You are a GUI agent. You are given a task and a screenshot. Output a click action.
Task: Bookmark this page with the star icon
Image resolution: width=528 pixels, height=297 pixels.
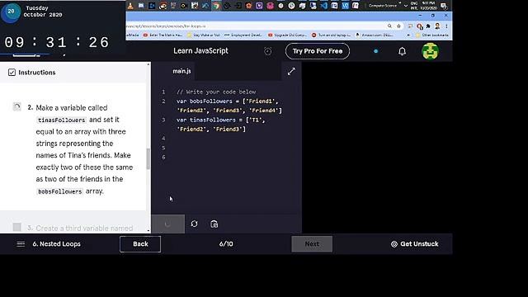(x=398, y=26)
